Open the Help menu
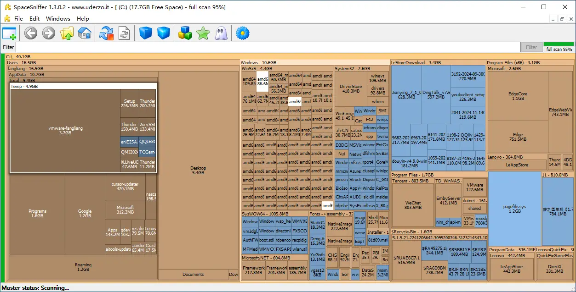 click(83, 19)
